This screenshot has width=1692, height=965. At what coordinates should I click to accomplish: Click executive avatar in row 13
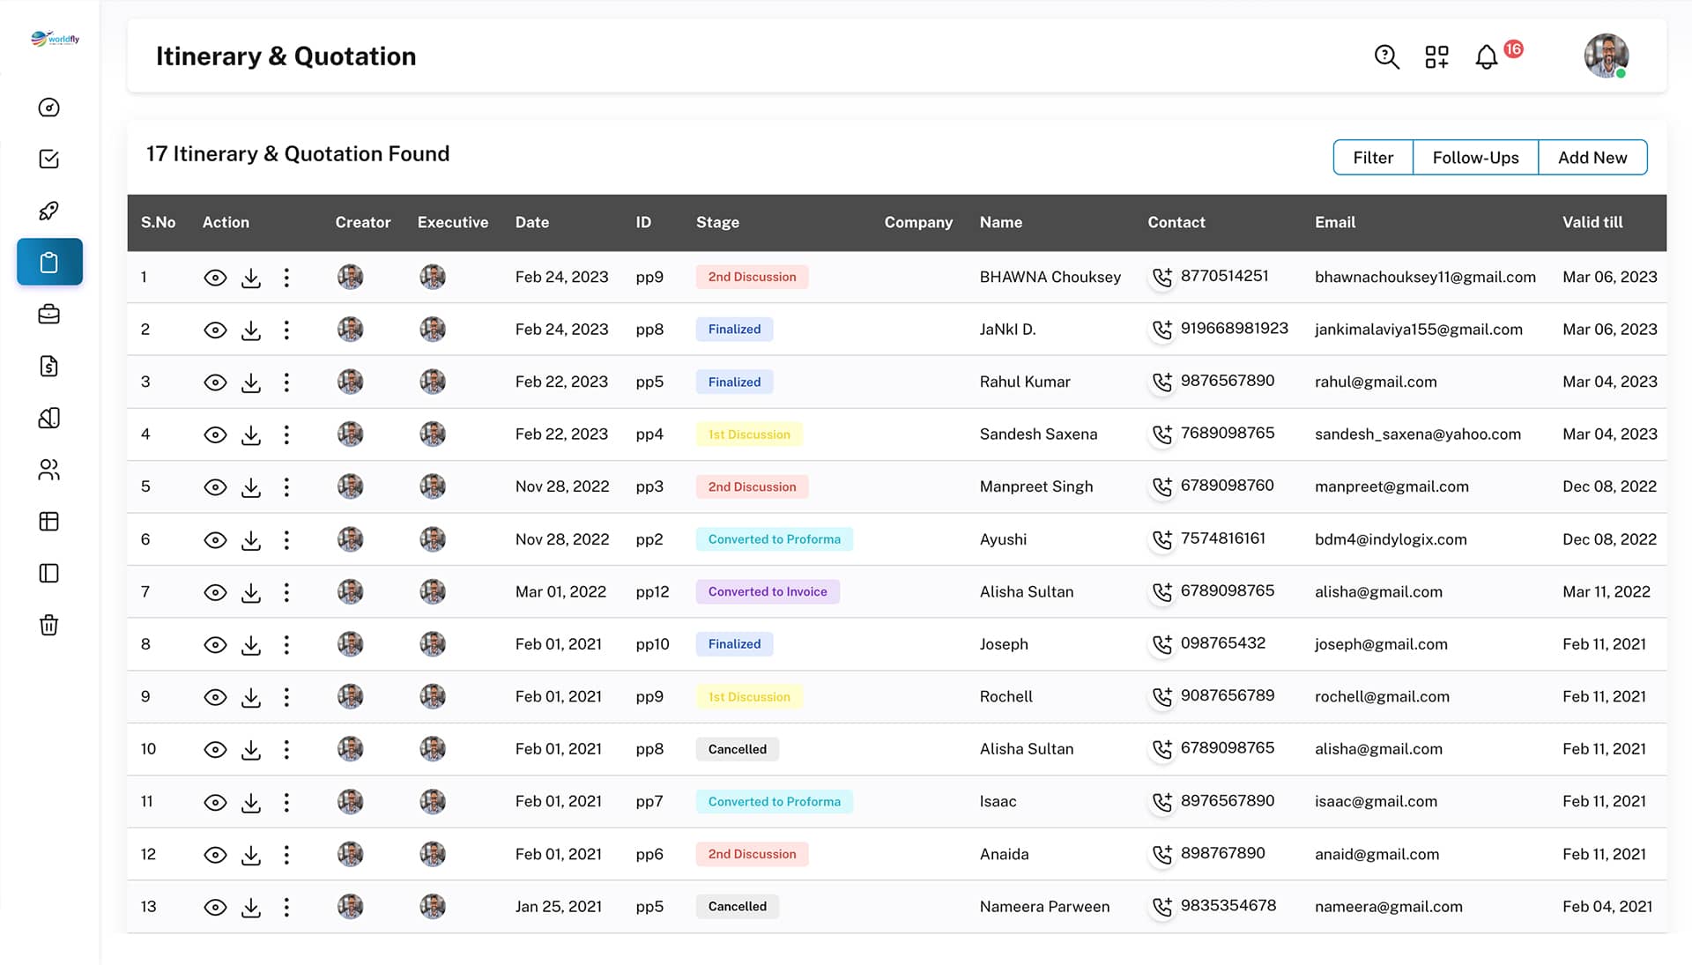point(432,907)
